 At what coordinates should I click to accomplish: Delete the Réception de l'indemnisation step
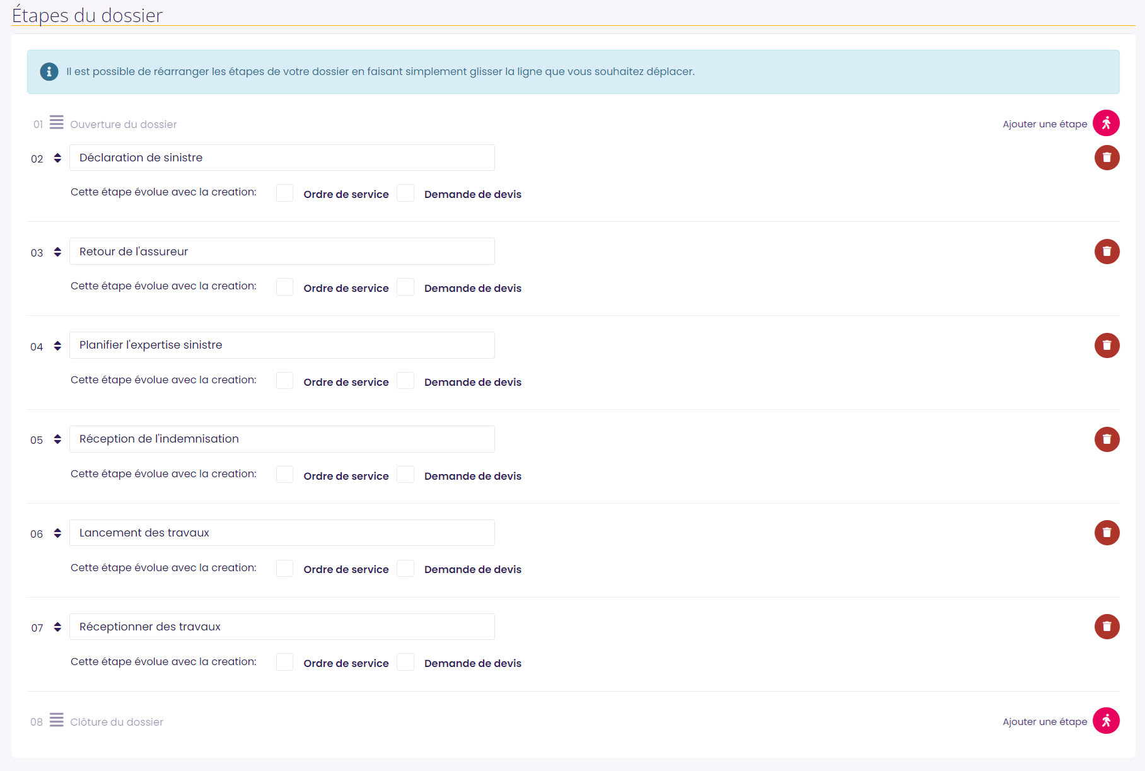click(1107, 439)
